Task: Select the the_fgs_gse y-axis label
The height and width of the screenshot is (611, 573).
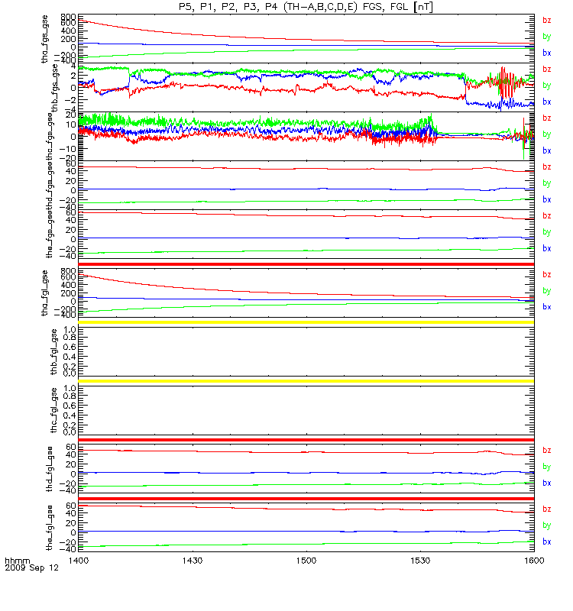Action: [50, 234]
